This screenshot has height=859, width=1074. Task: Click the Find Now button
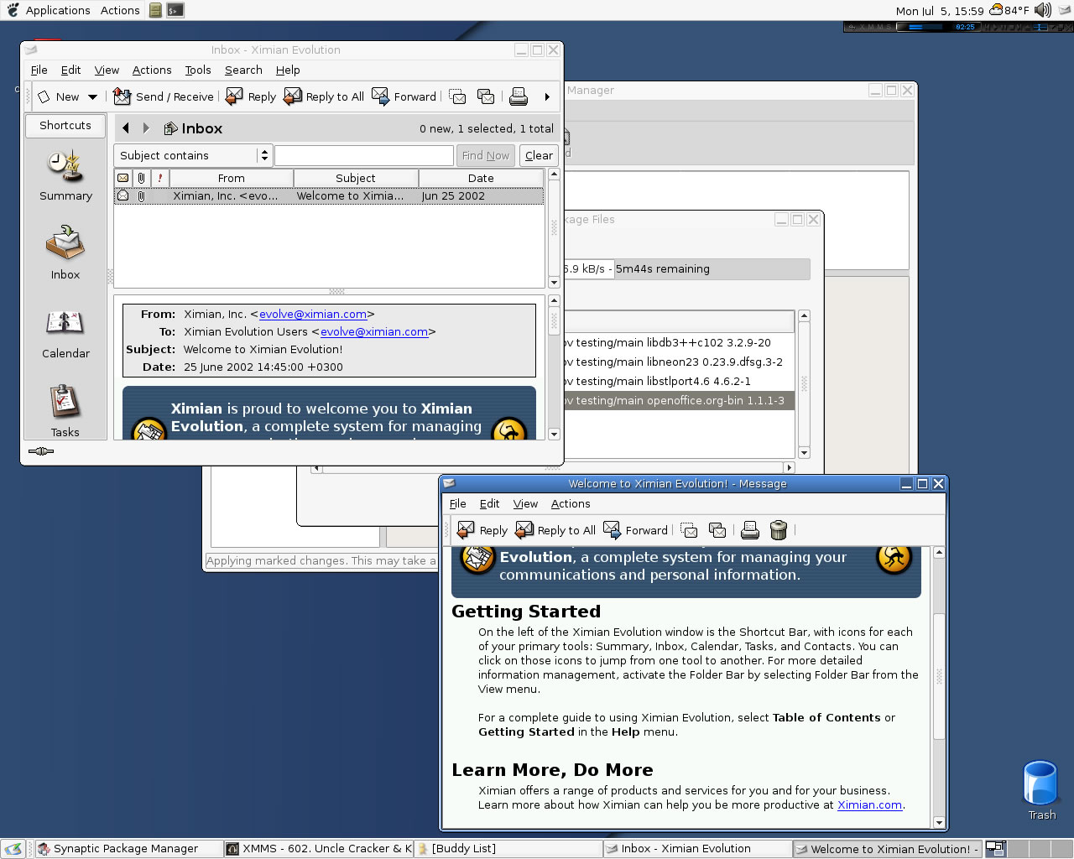point(485,155)
